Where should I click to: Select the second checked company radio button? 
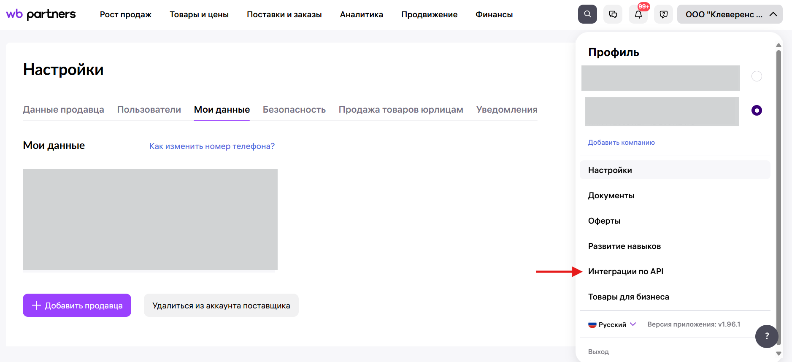757,111
